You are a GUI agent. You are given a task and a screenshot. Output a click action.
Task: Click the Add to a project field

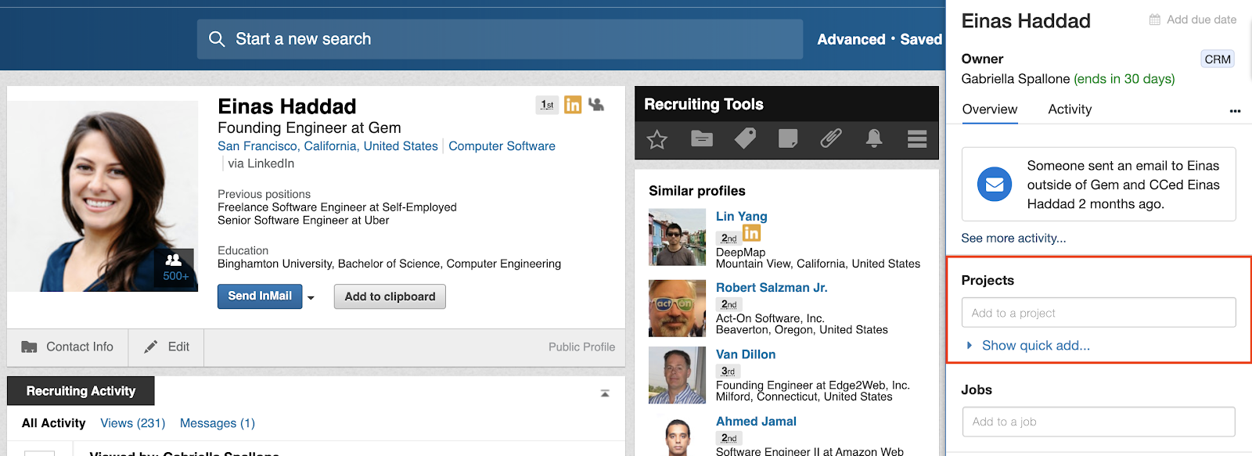click(x=1099, y=313)
